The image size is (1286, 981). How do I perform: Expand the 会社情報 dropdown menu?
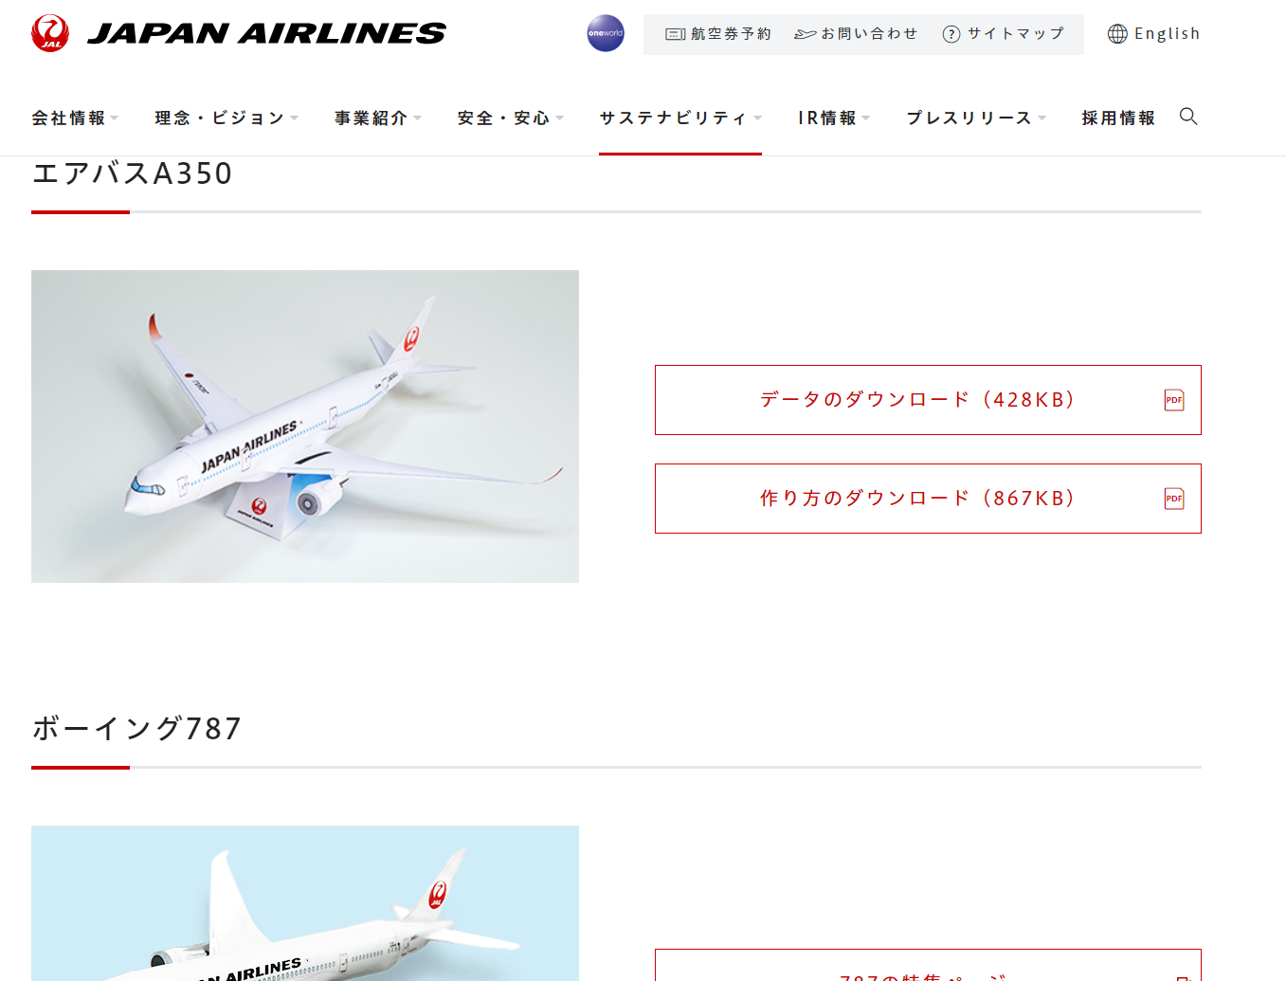[x=75, y=118]
